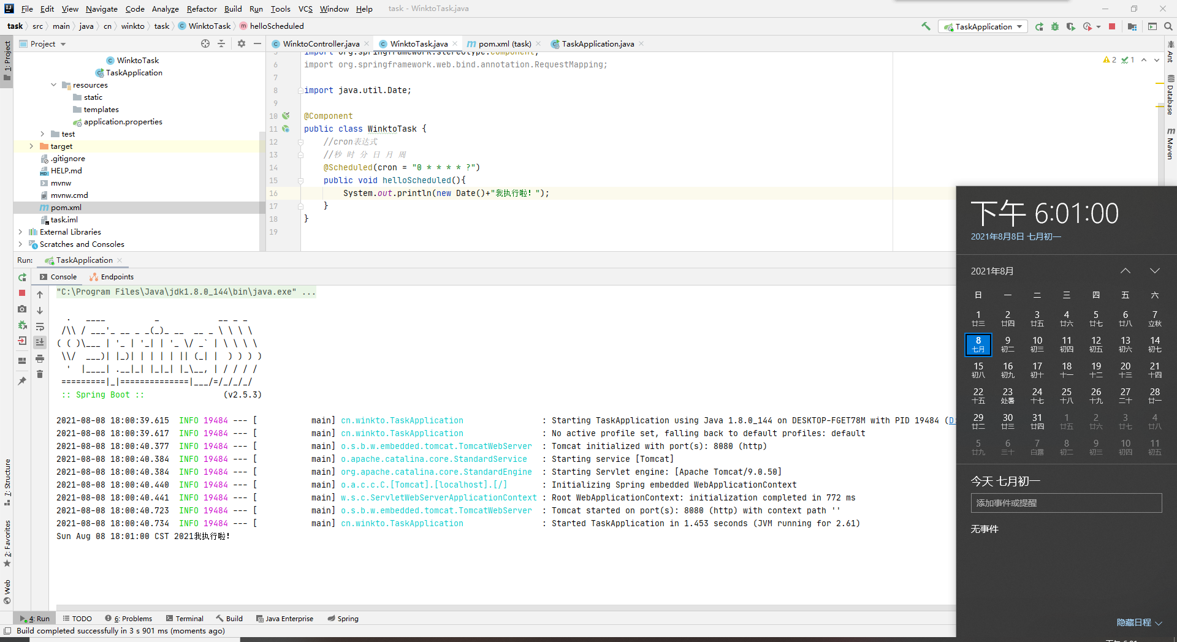Open the VCS menu
This screenshot has height=642, width=1177.
pyautogui.click(x=305, y=9)
